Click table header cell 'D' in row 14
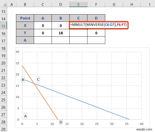This screenshot has width=155, height=132. pos(96,18)
